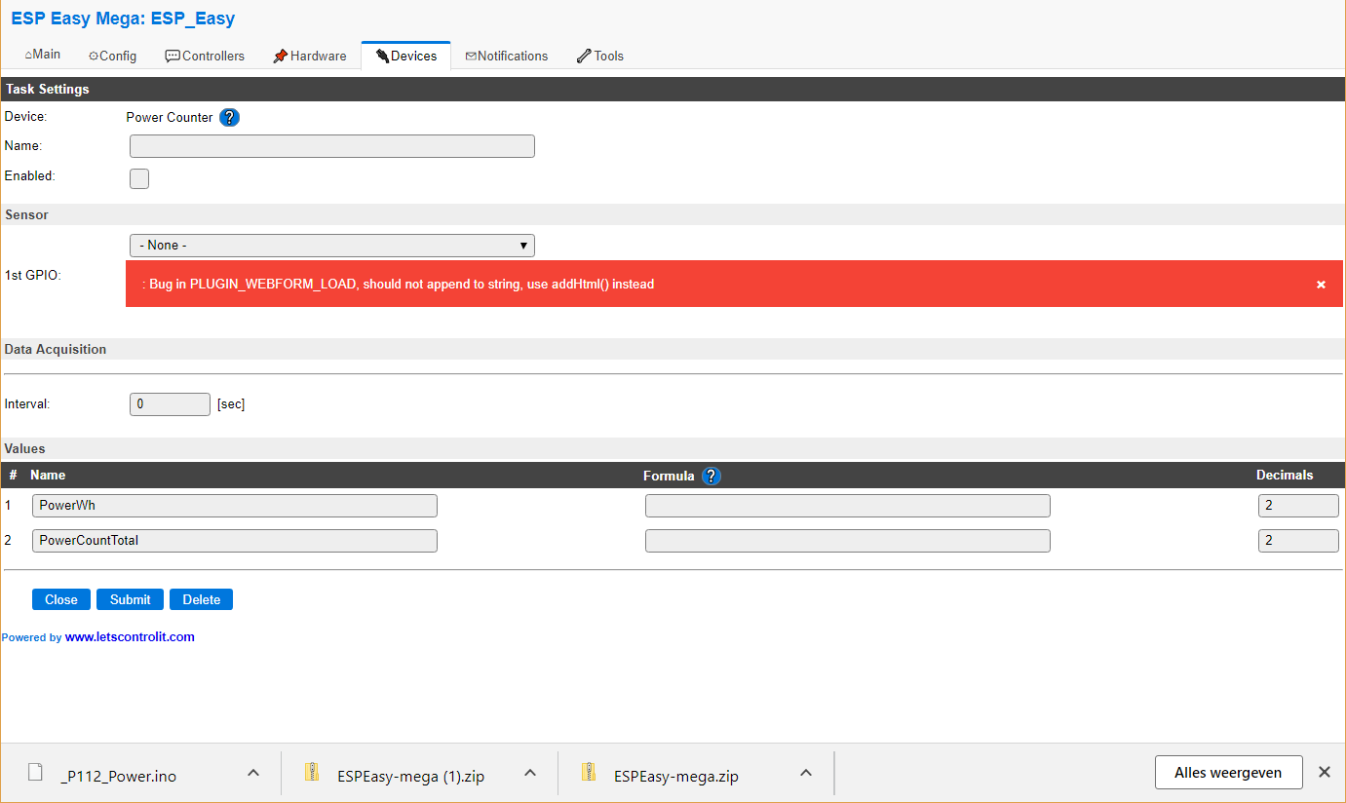Dismiss the PLUGIN_WEBFORM_LOAD error banner
This screenshot has width=1346, height=803.
pyautogui.click(x=1321, y=284)
